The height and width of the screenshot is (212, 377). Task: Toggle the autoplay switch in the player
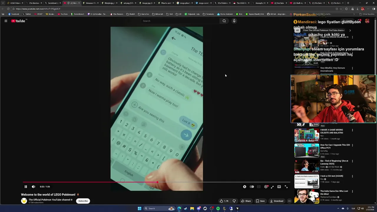point(252,187)
